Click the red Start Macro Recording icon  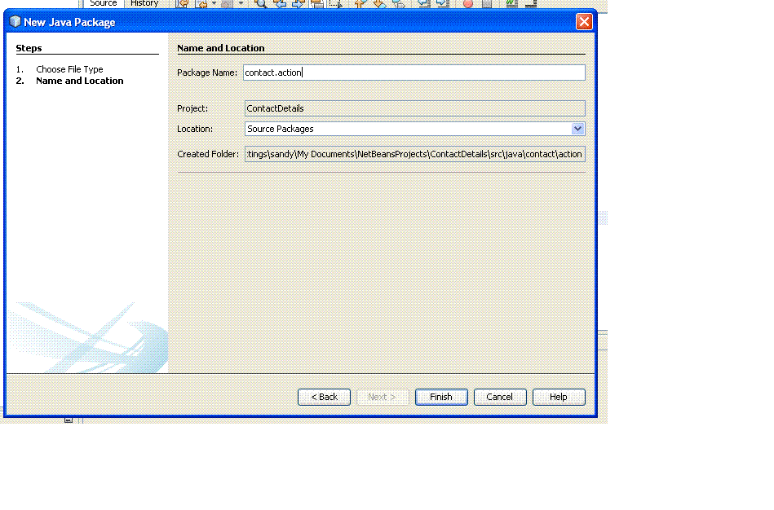pos(468,3)
